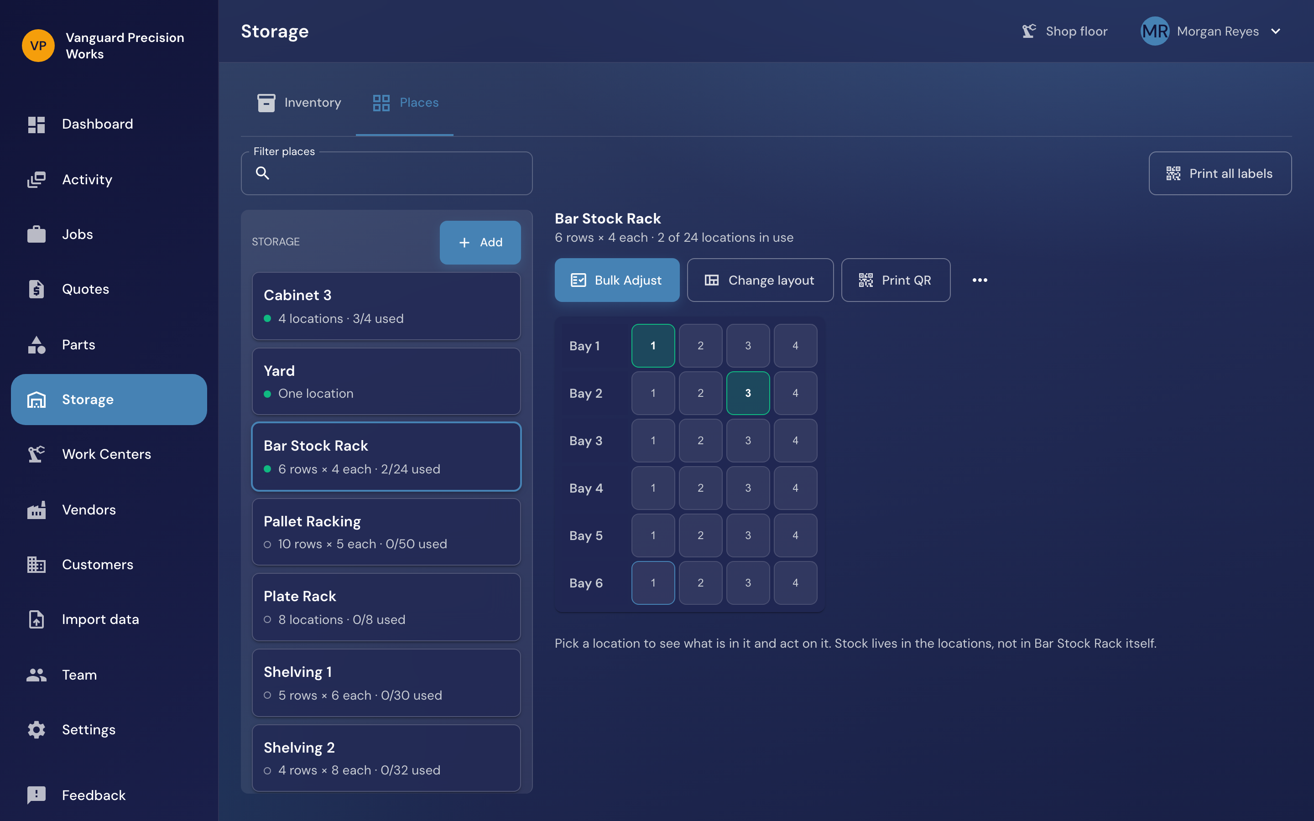Open the Dashboard sidebar icon
This screenshot has width=1314, height=821.
(x=36, y=125)
